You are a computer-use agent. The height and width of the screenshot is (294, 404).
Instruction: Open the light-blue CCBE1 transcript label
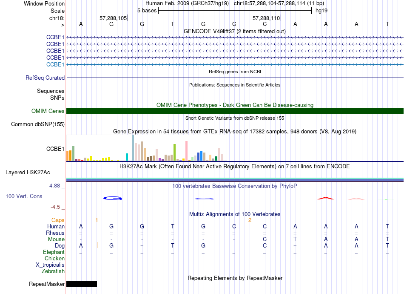(55, 64)
